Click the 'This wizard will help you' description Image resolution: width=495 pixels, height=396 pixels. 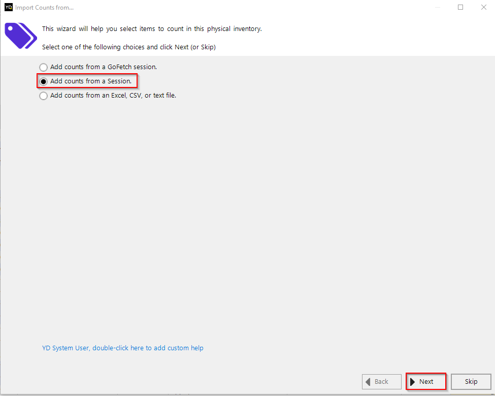point(152,29)
